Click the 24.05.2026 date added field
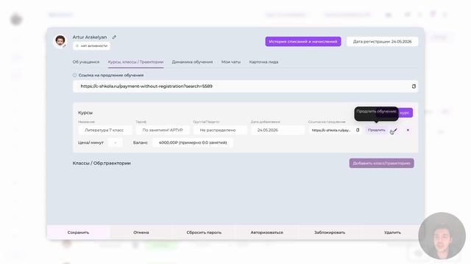The height and width of the screenshot is (264, 471). 278,131
